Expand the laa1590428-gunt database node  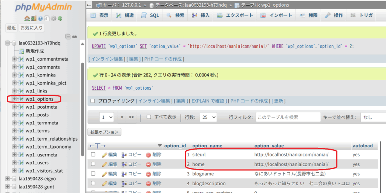[7, 186]
